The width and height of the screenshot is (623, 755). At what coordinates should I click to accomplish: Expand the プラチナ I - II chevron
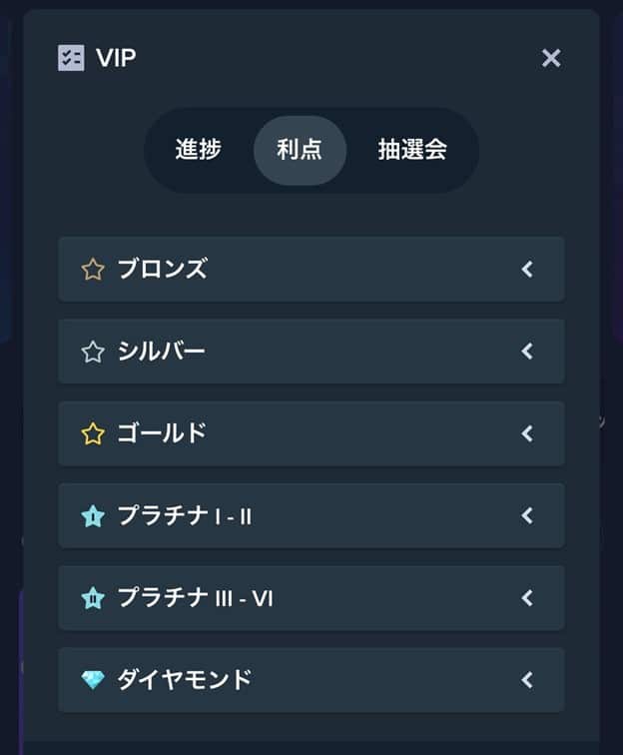(x=527, y=516)
